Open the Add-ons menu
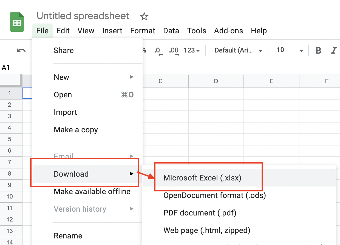The image size is (340, 245). 228,31
